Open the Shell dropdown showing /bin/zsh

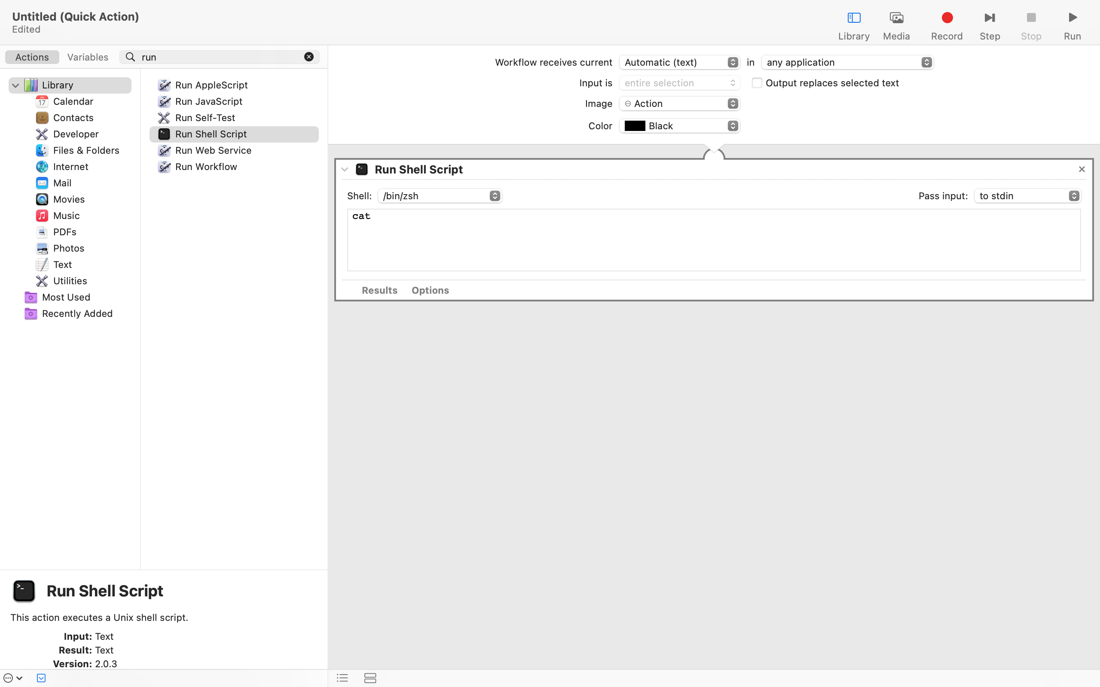click(x=439, y=196)
